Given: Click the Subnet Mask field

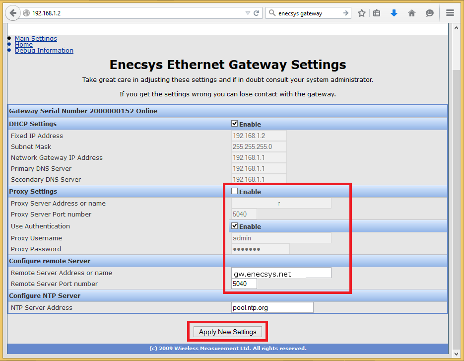Looking at the screenshot, I should click(x=259, y=146).
